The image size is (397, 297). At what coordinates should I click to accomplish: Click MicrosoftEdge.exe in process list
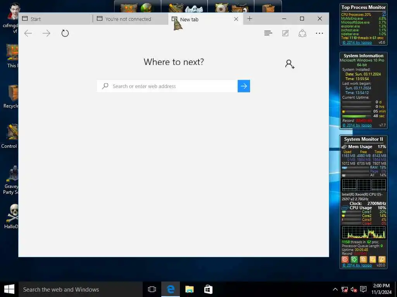355,22
